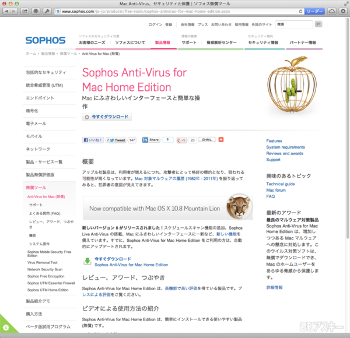350x338 pixels.
Task: Open the お問い合わせ contact link
Action: pyautogui.click(x=221, y=24)
